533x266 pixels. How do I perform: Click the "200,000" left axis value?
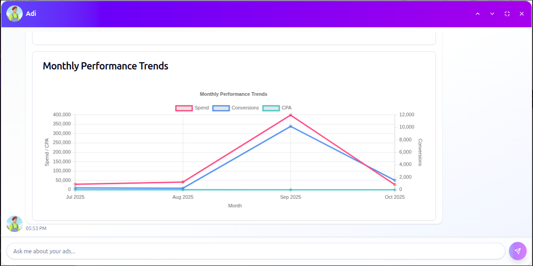pyautogui.click(x=62, y=152)
